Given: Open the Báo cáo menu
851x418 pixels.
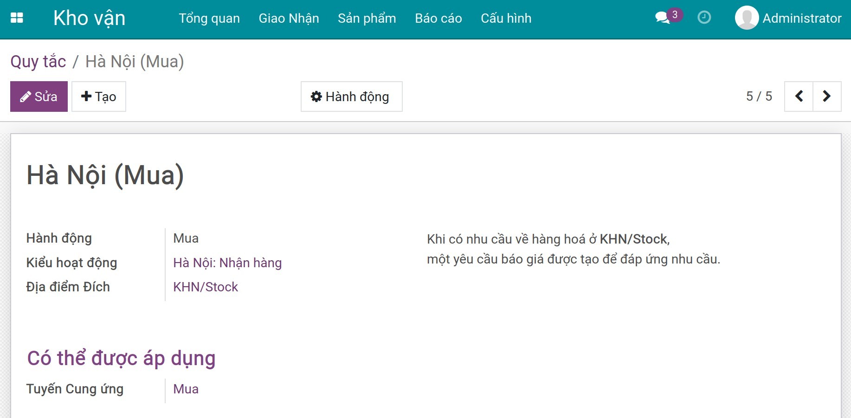Looking at the screenshot, I should tap(438, 19).
